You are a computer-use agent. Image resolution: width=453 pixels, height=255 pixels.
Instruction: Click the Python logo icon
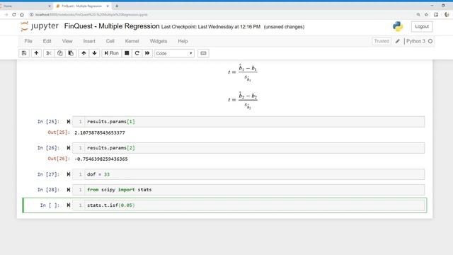[398, 27]
